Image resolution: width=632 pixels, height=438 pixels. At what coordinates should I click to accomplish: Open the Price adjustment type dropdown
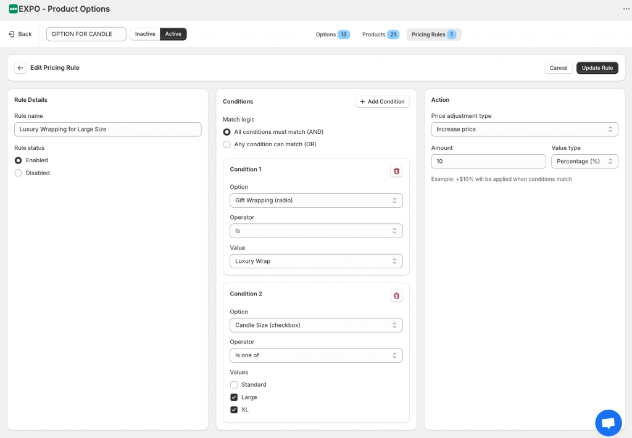pyautogui.click(x=524, y=129)
